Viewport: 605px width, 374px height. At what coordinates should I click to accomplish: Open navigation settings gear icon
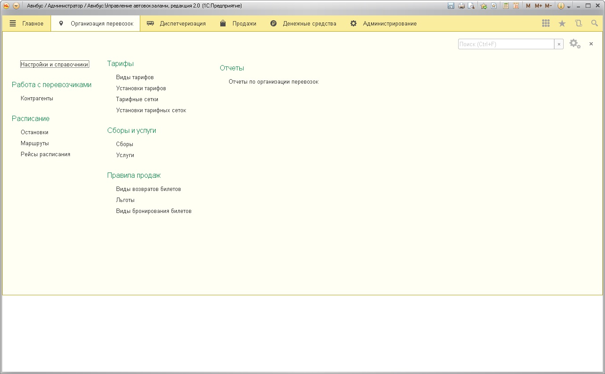[575, 44]
